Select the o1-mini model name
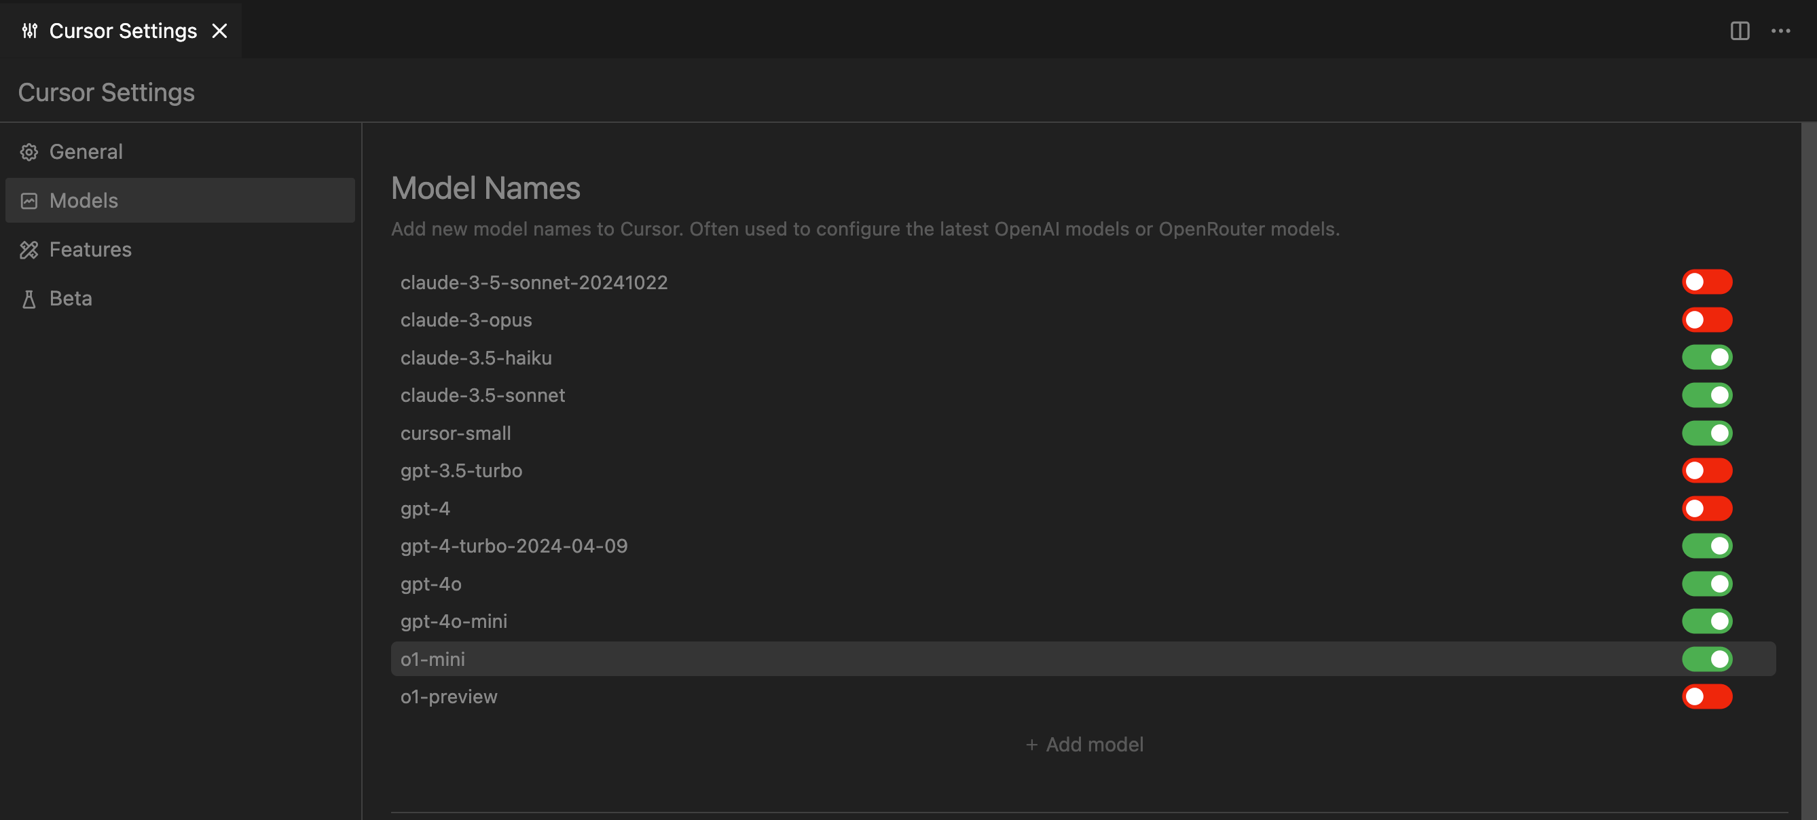The width and height of the screenshot is (1817, 820). pos(433,659)
